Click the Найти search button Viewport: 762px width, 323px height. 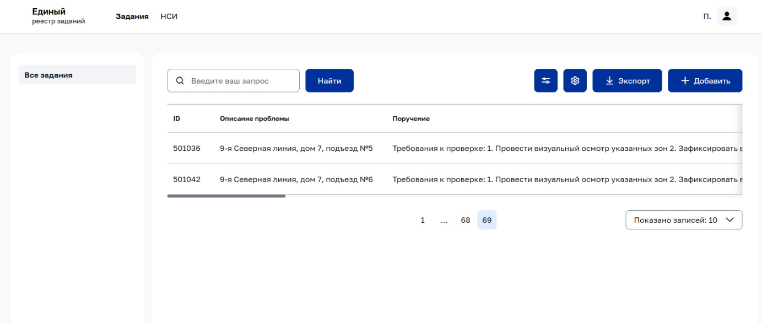tap(329, 80)
